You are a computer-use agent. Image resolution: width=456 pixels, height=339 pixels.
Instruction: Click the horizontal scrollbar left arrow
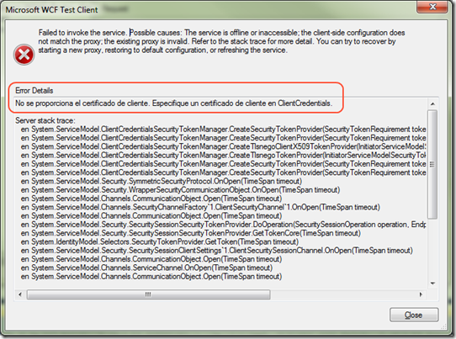pyautogui.click(x=20, y=294)
